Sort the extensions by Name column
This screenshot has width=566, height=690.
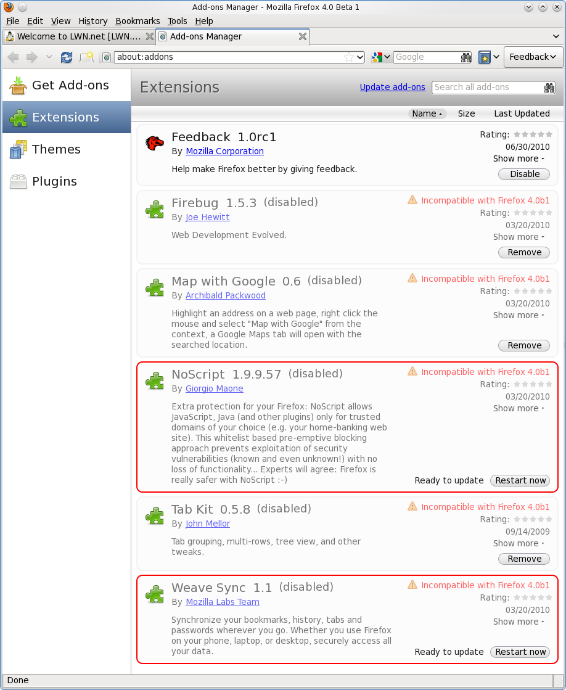pos(426,113)
